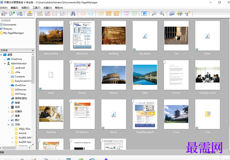Expand the 收藏夹 folder node

9,112
